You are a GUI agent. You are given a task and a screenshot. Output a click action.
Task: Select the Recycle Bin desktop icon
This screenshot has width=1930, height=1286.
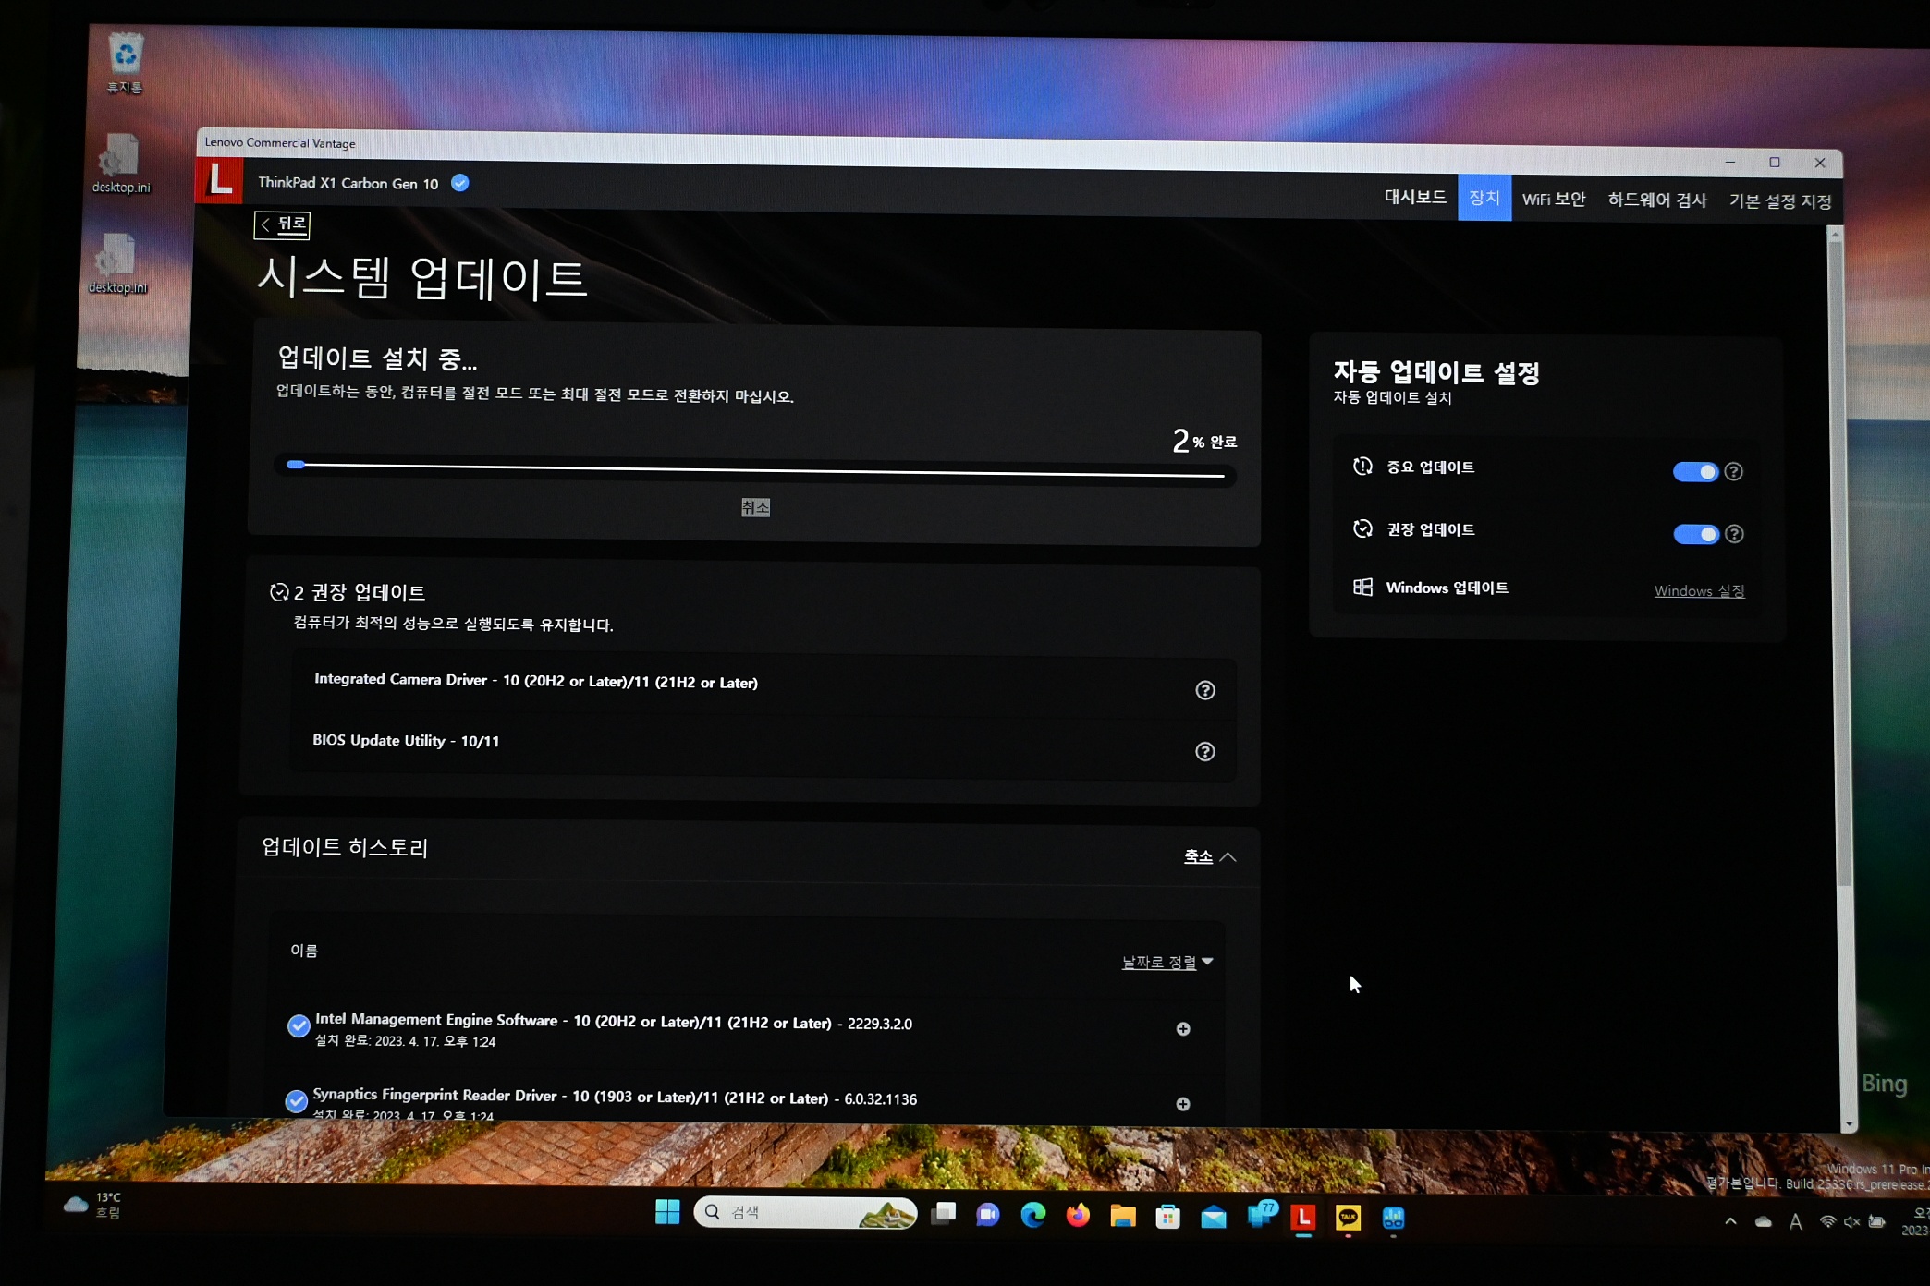pos(125,64)
